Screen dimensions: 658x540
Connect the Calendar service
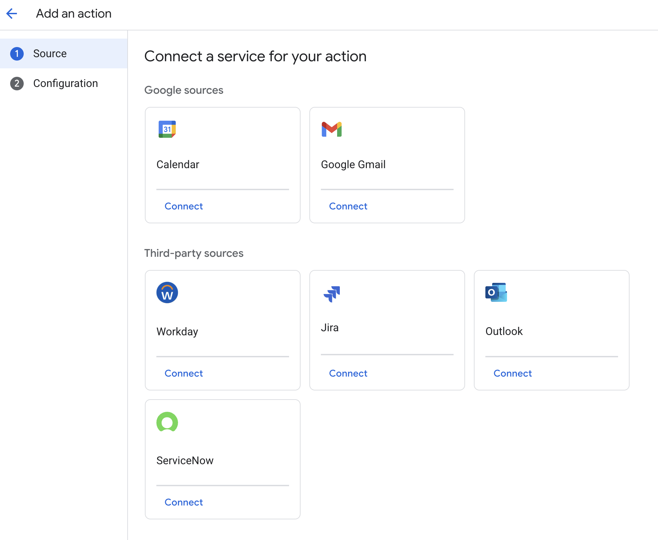(x=183, y=206)
